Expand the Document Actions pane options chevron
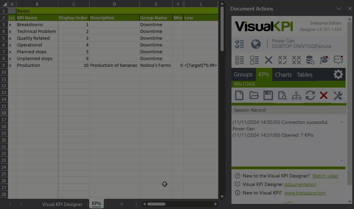This screenshot has width=354, height=209. 339,8
